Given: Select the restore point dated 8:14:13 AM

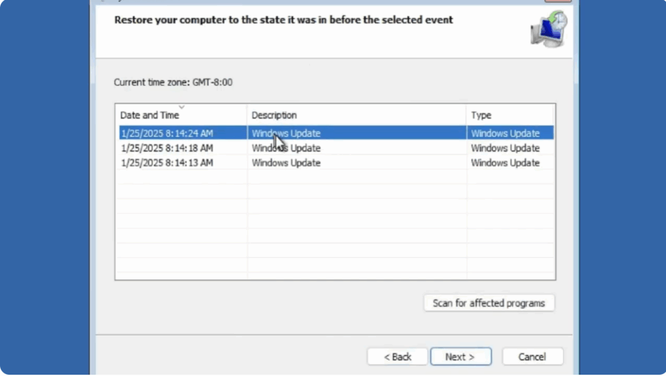Looking at the screenshot, I should 166,163.
